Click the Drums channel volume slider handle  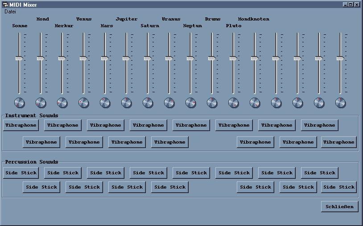[212, 58]
